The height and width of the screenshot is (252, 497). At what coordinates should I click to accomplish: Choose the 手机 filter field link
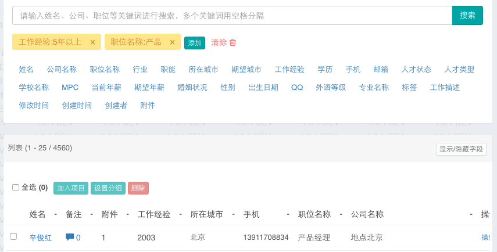click(353, 69)
